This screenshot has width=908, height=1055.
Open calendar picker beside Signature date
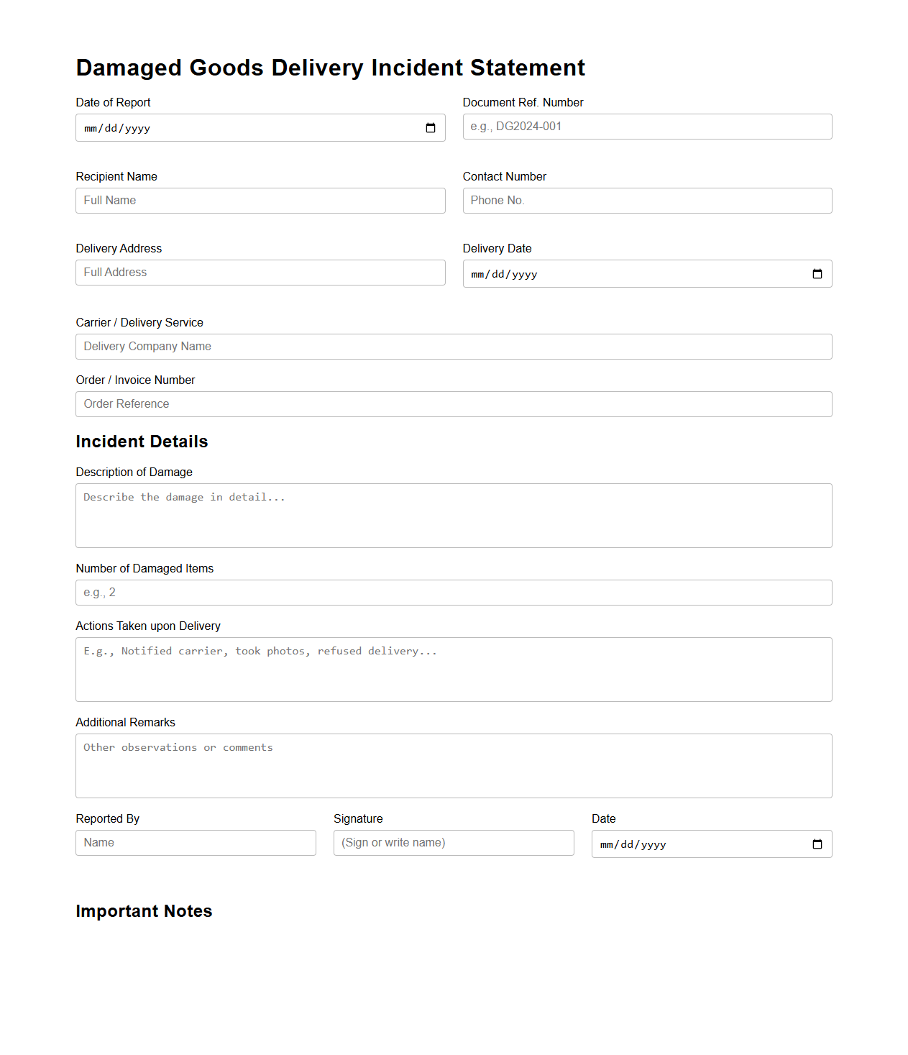pos(817,844)
